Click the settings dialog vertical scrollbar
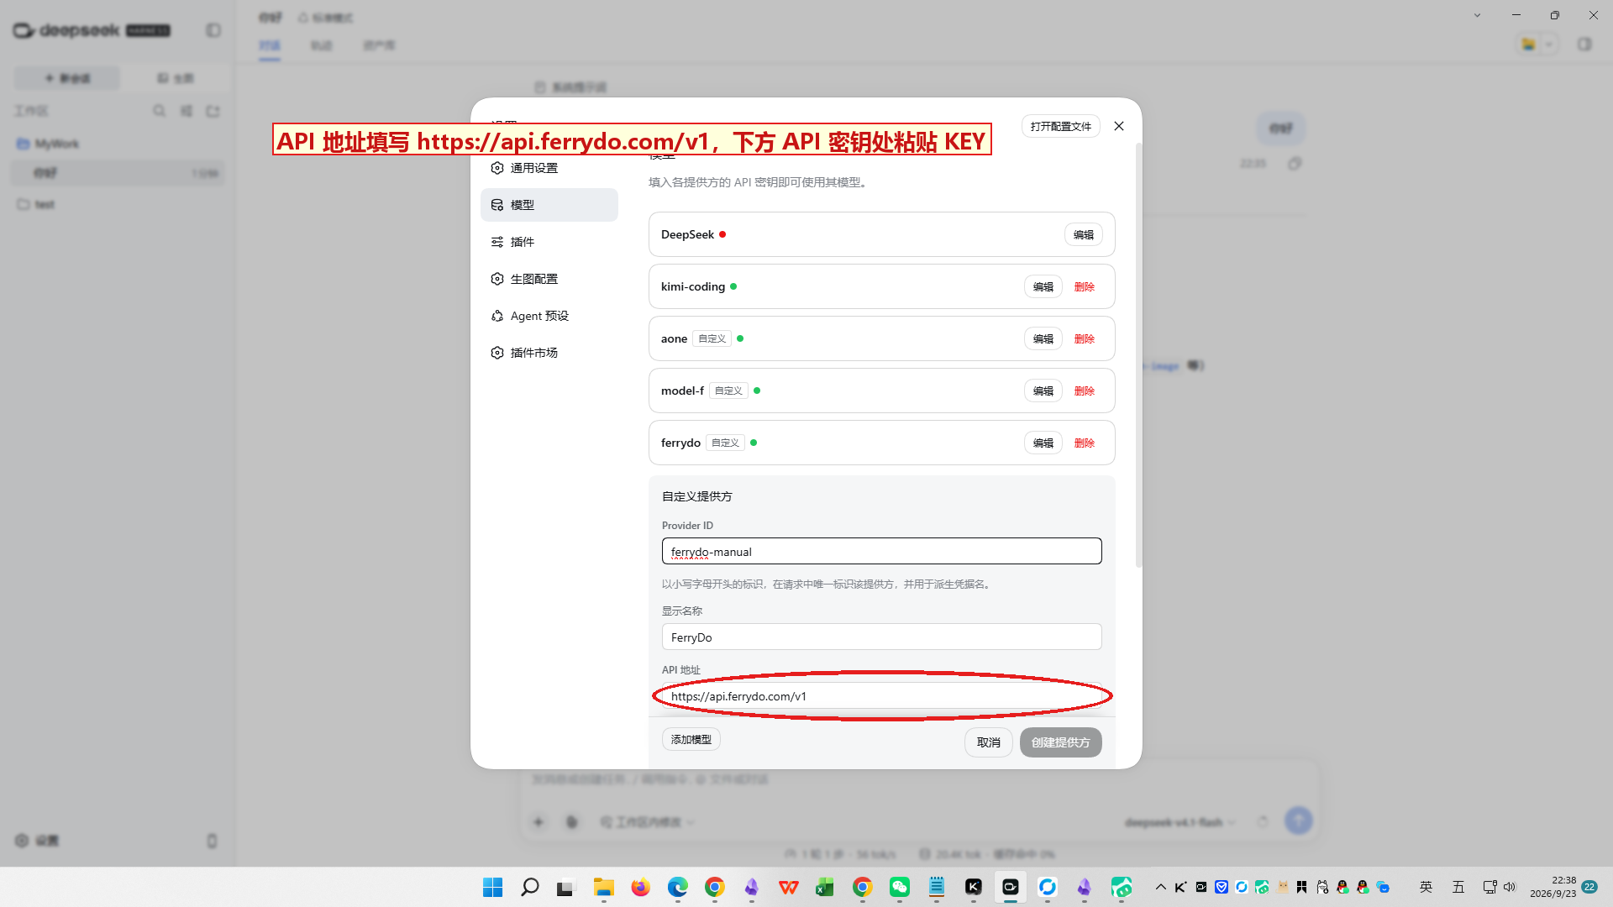Image resolution: width=1613 pixels, height=907 pixels. click(1138, 354)
